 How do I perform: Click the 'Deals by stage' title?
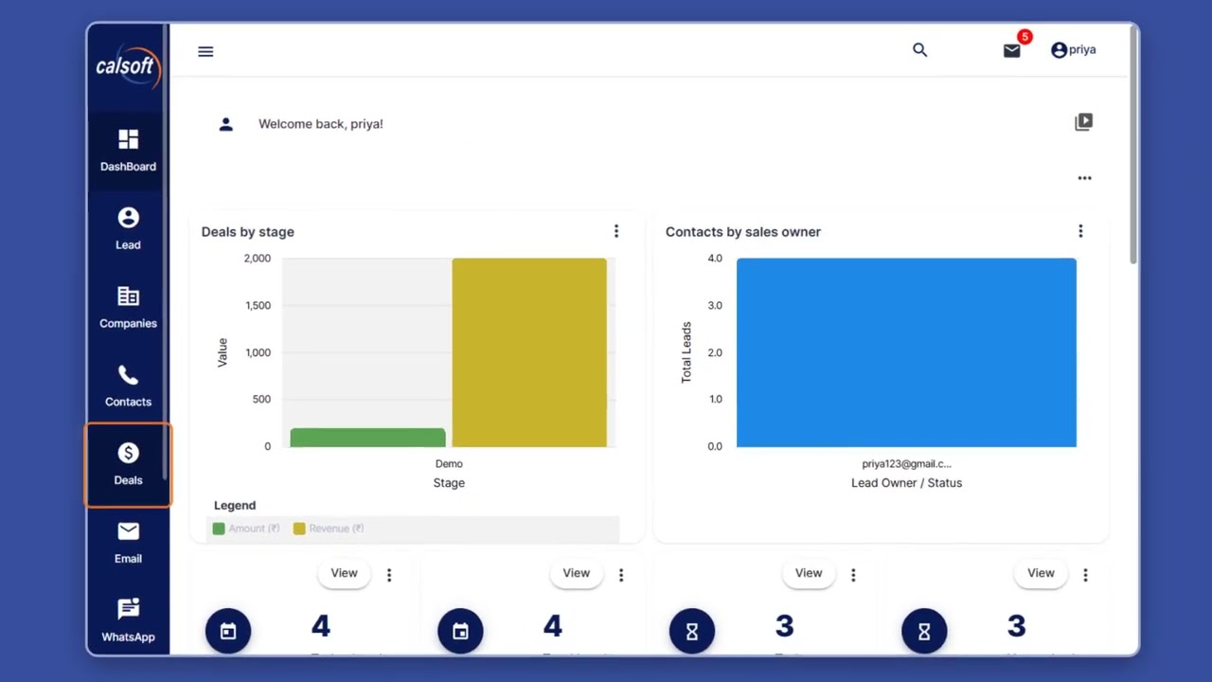[x=248, y=232]
